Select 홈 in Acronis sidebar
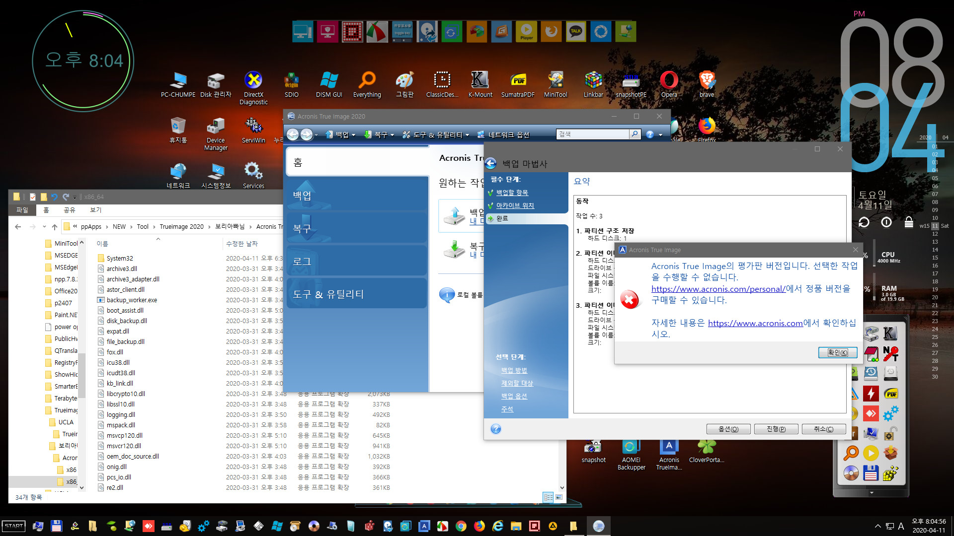Screen dimensions: 954x536 point(357,162)
